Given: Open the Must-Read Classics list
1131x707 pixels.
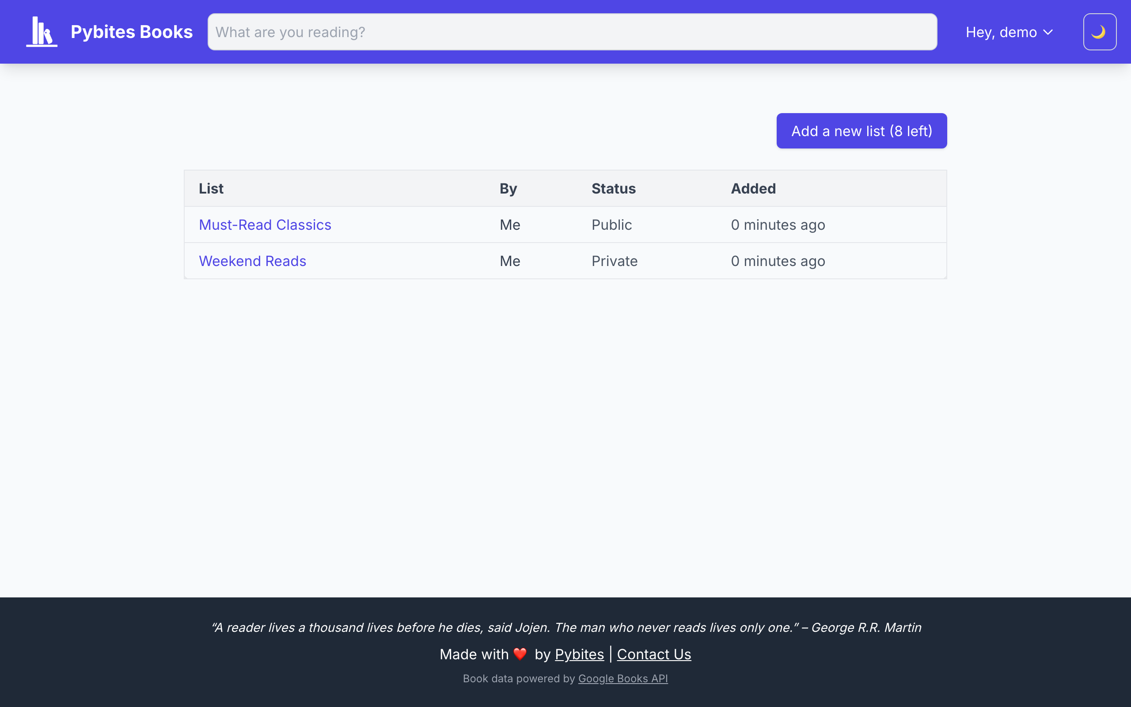Looking at the screenshot, I should click(265, 225).
